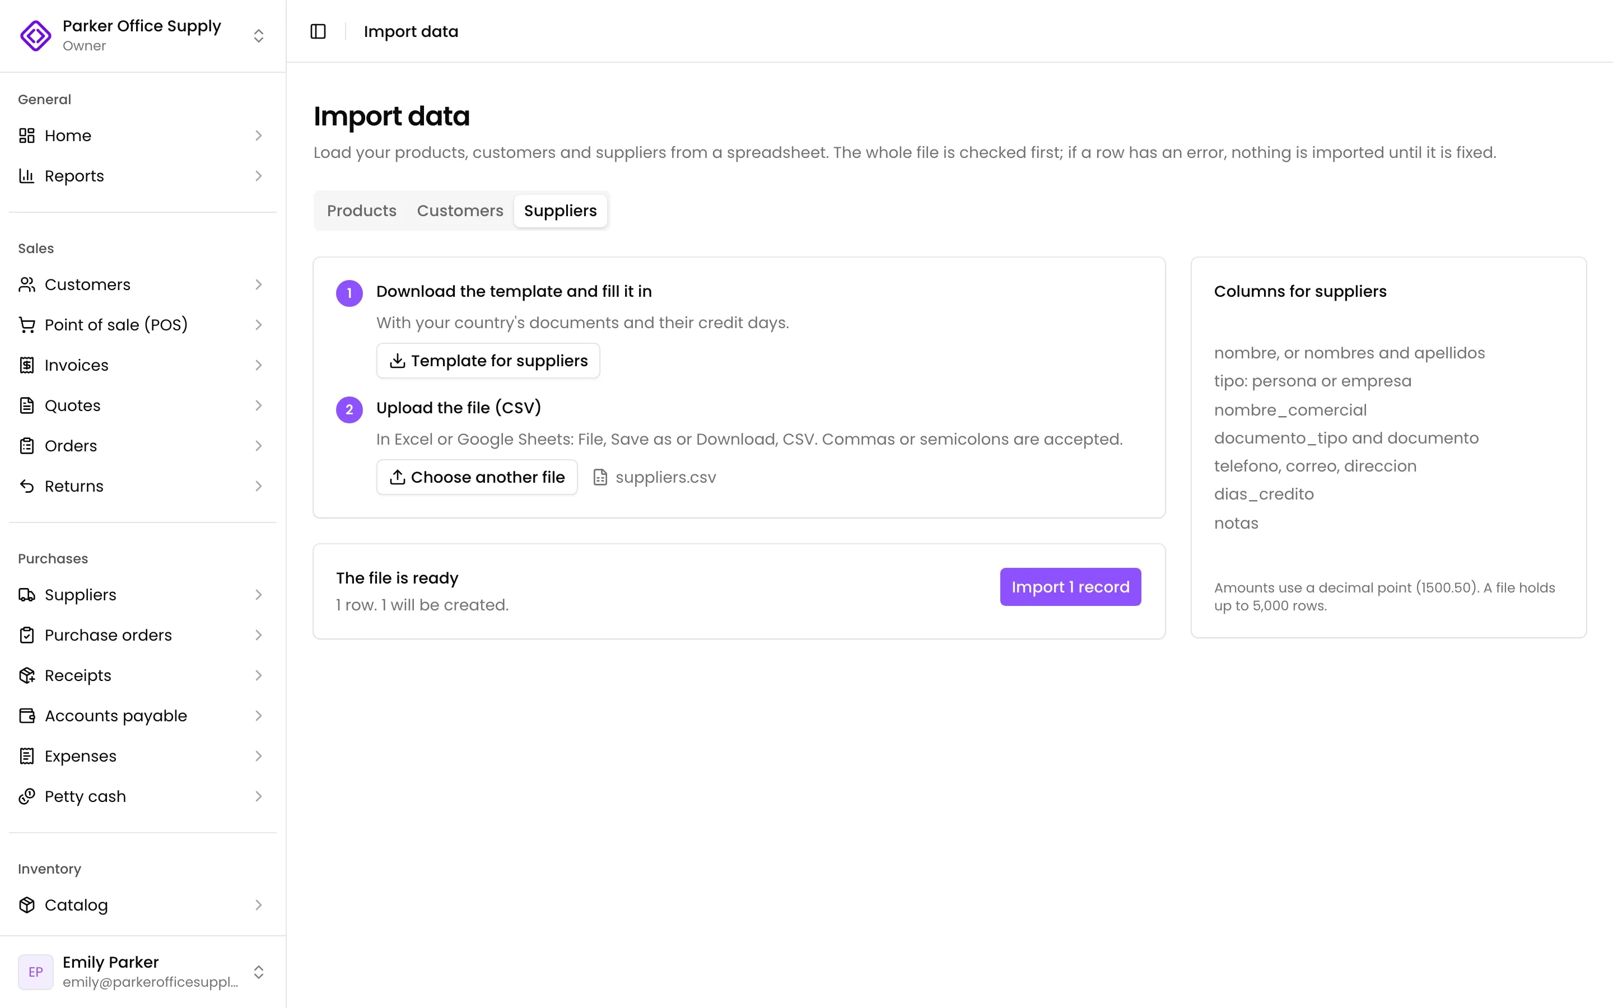Open Quotes in the sidebar
This screenshot has height=1008, width=1613.
point(143,405)
